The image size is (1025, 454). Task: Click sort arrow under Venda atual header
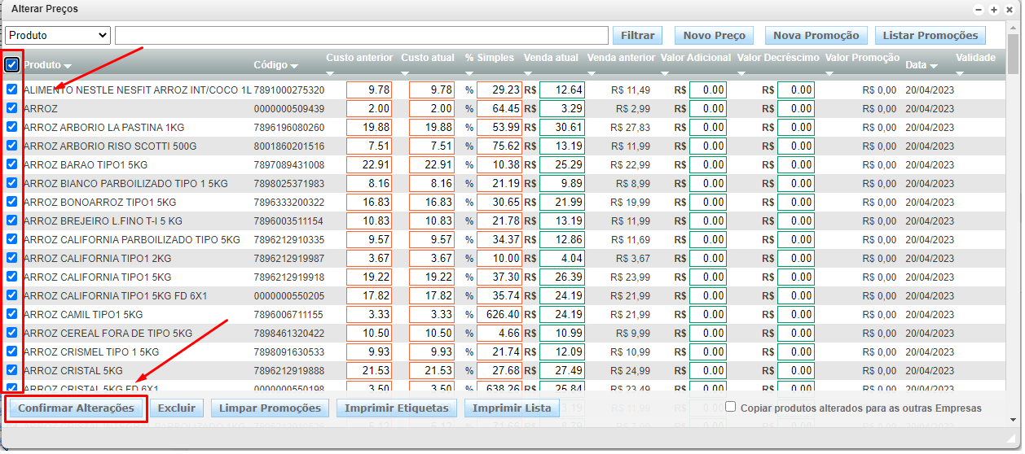coord(529,73)
